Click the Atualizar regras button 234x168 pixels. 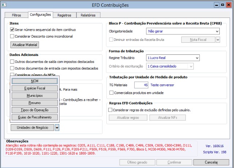[128, 118]
